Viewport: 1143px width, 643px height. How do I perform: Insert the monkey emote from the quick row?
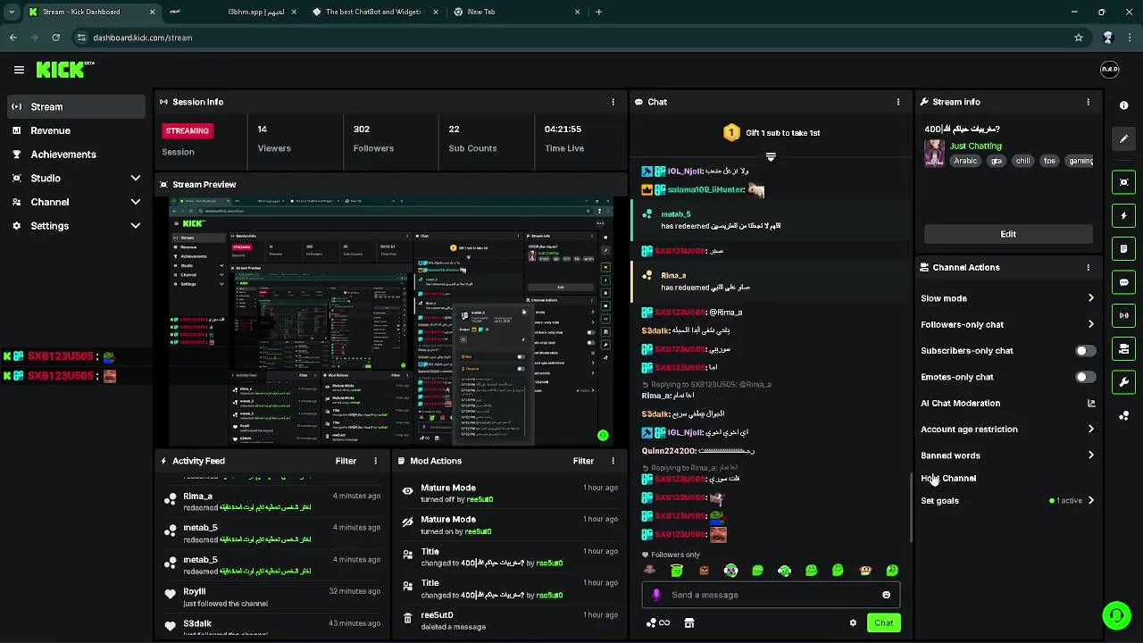[864, 570]
